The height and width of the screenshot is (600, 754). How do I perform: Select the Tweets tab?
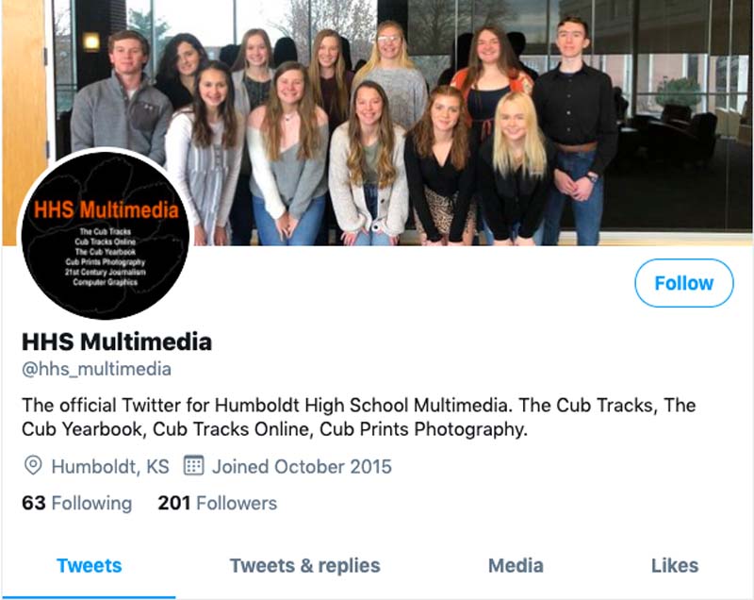pyautogui.click(x=89, y=566)
